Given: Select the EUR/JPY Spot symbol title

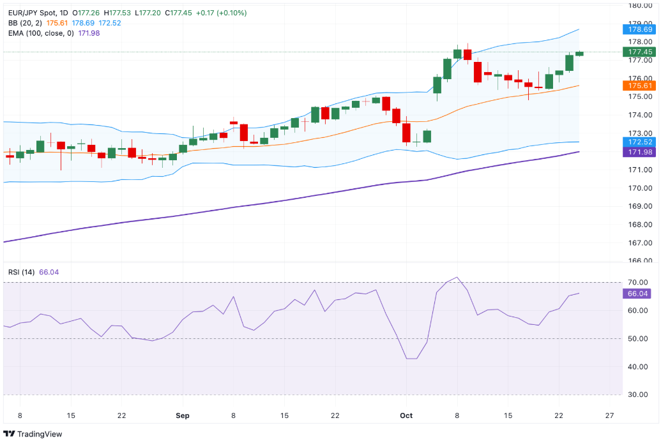Looking at the screenshot, I should tap(37, 13).
